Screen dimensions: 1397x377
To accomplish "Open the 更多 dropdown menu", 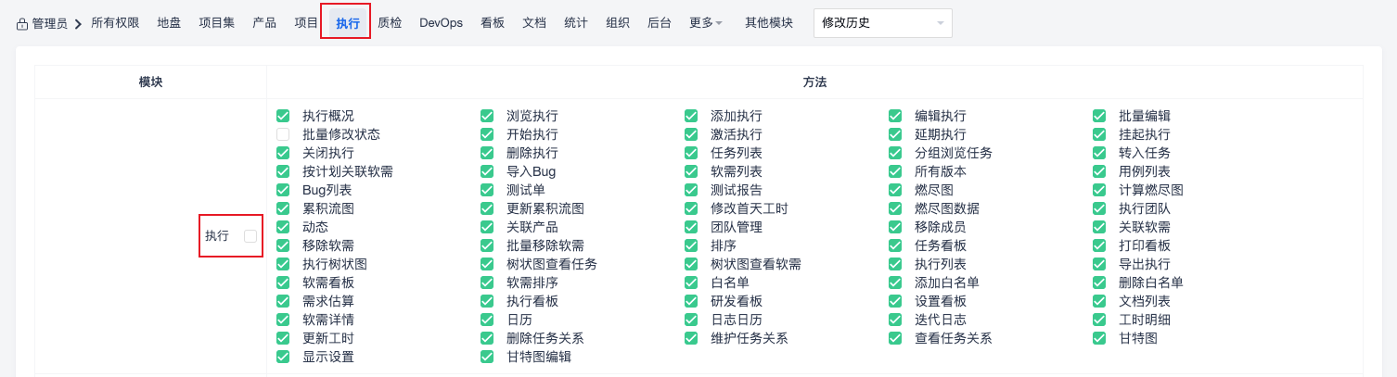I will click(706, 23).
